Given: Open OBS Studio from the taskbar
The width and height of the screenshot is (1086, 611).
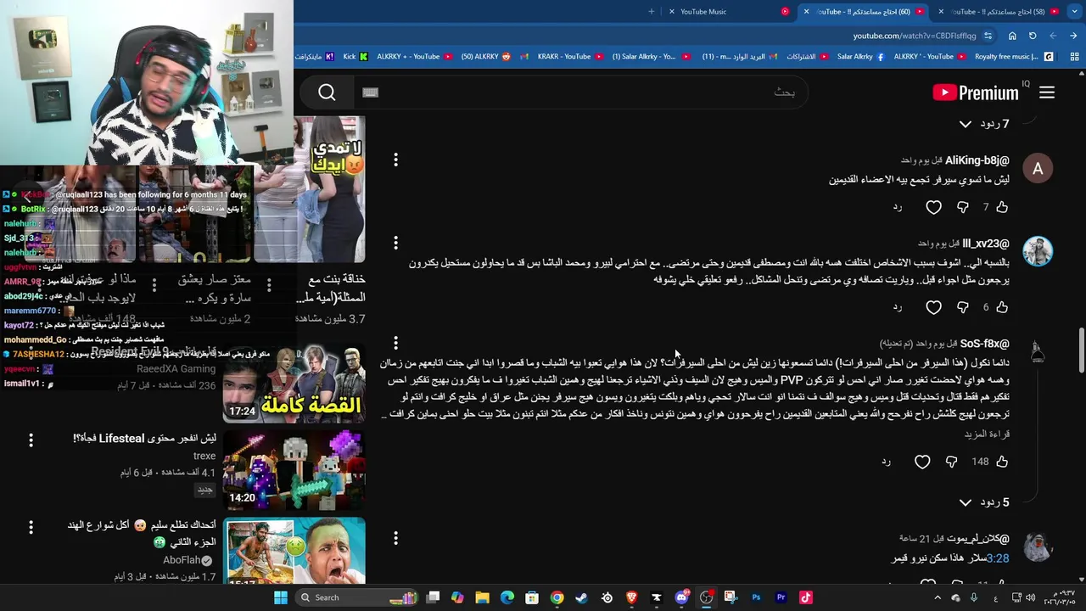Looking at the screenshot, I should 706,597.
